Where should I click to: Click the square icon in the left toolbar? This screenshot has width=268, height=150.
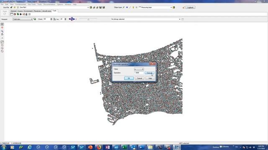point(2,45)
